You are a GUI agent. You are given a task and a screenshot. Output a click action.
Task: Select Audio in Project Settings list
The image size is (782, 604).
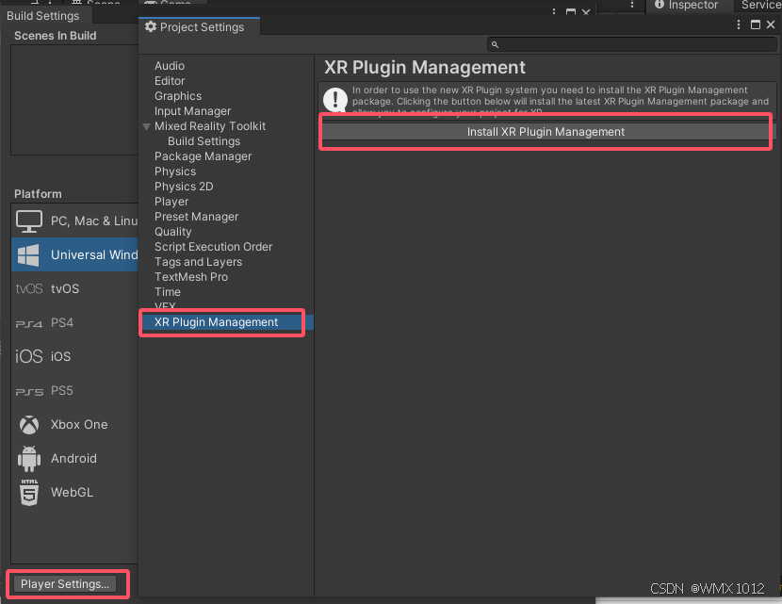tap(170, 66)
